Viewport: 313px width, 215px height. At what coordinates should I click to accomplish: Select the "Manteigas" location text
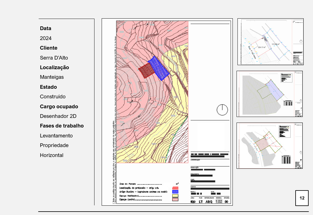tap(52, 77)
